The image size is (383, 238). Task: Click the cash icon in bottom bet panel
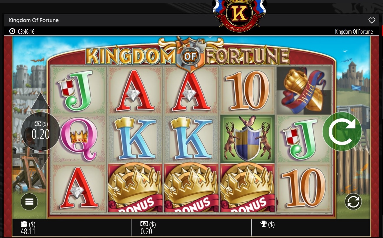(x=144, y=224)
